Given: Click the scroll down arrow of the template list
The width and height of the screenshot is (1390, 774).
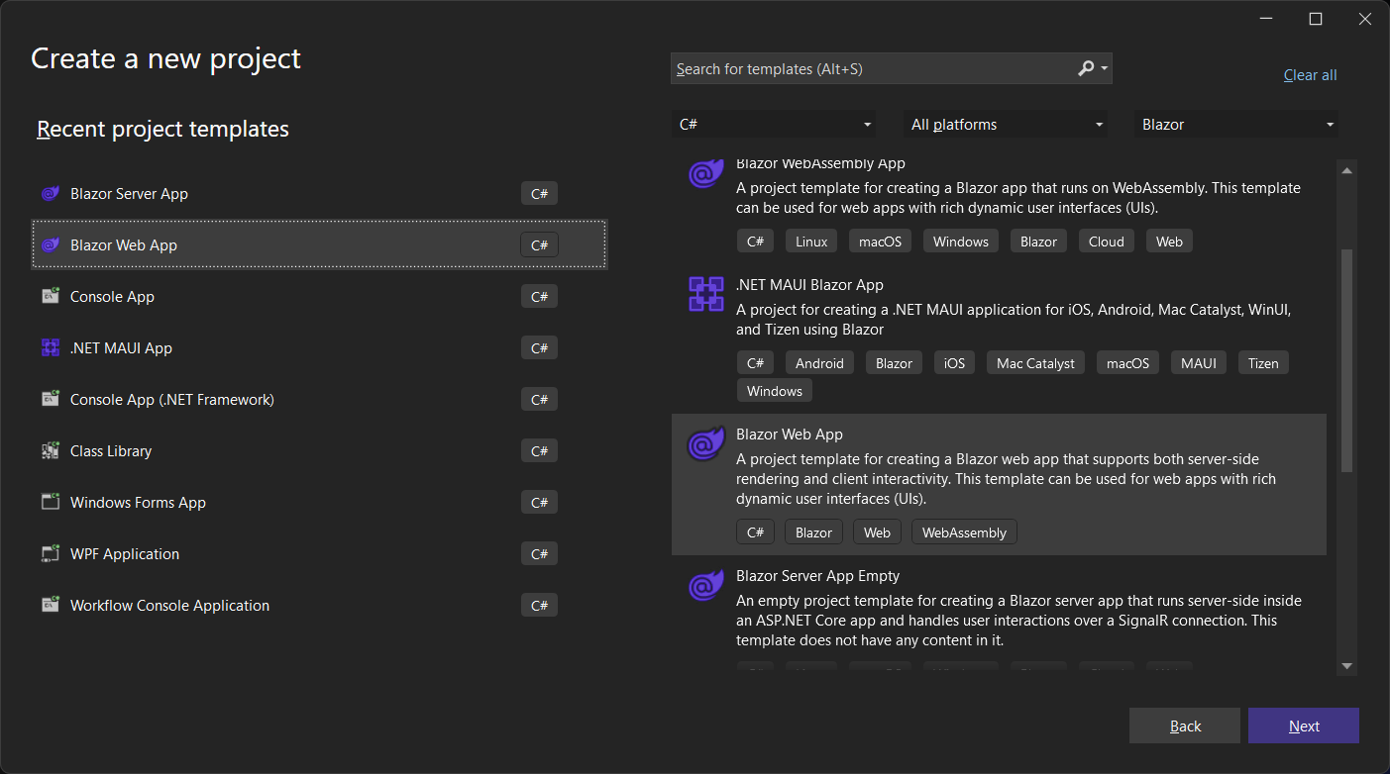Looking at the screenshot, I should pyautogui.click(x=1346, y=666).
